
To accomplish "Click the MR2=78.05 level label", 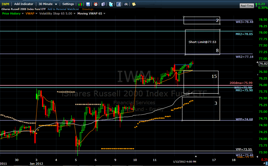I will tap(244, 34).
